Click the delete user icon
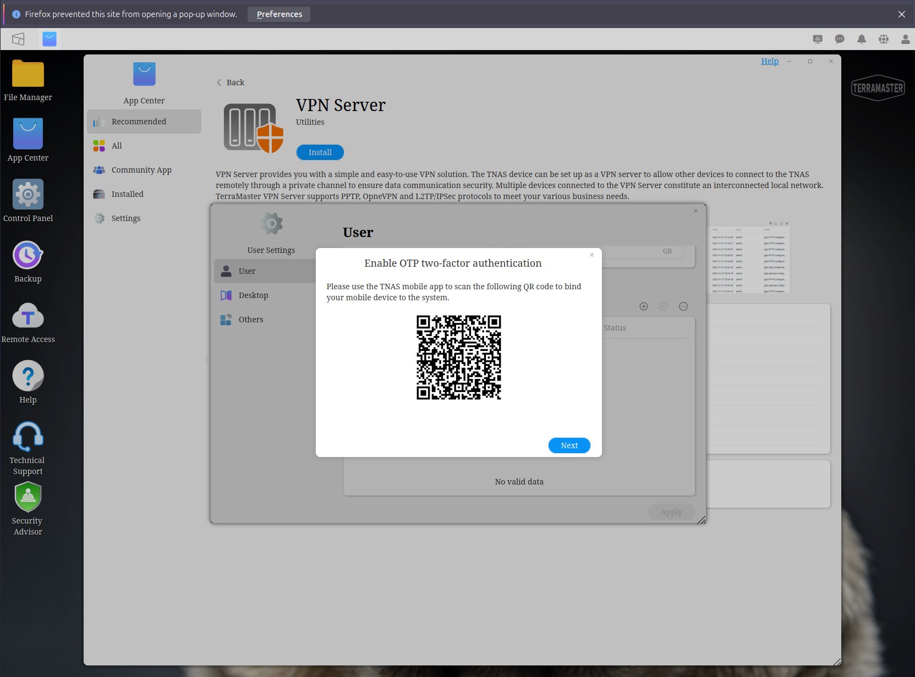Screen dimensions: 915x677 coord(664,306)
